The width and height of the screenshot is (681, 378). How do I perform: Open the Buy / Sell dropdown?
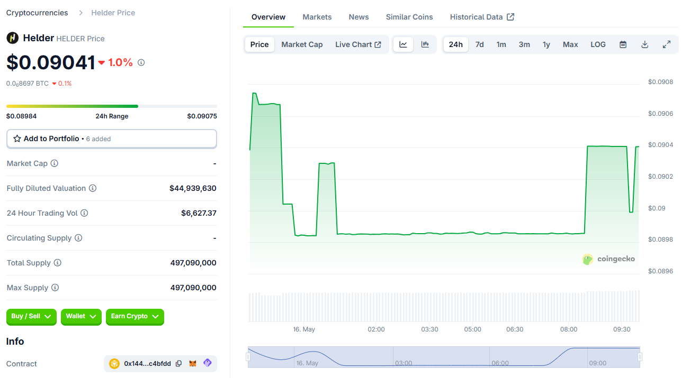pyautogui.click(x=31, y=316)
